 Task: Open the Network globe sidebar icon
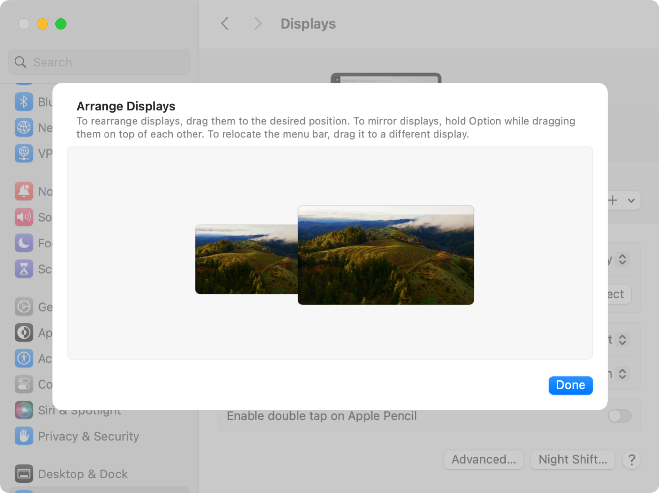pos(24,128)
